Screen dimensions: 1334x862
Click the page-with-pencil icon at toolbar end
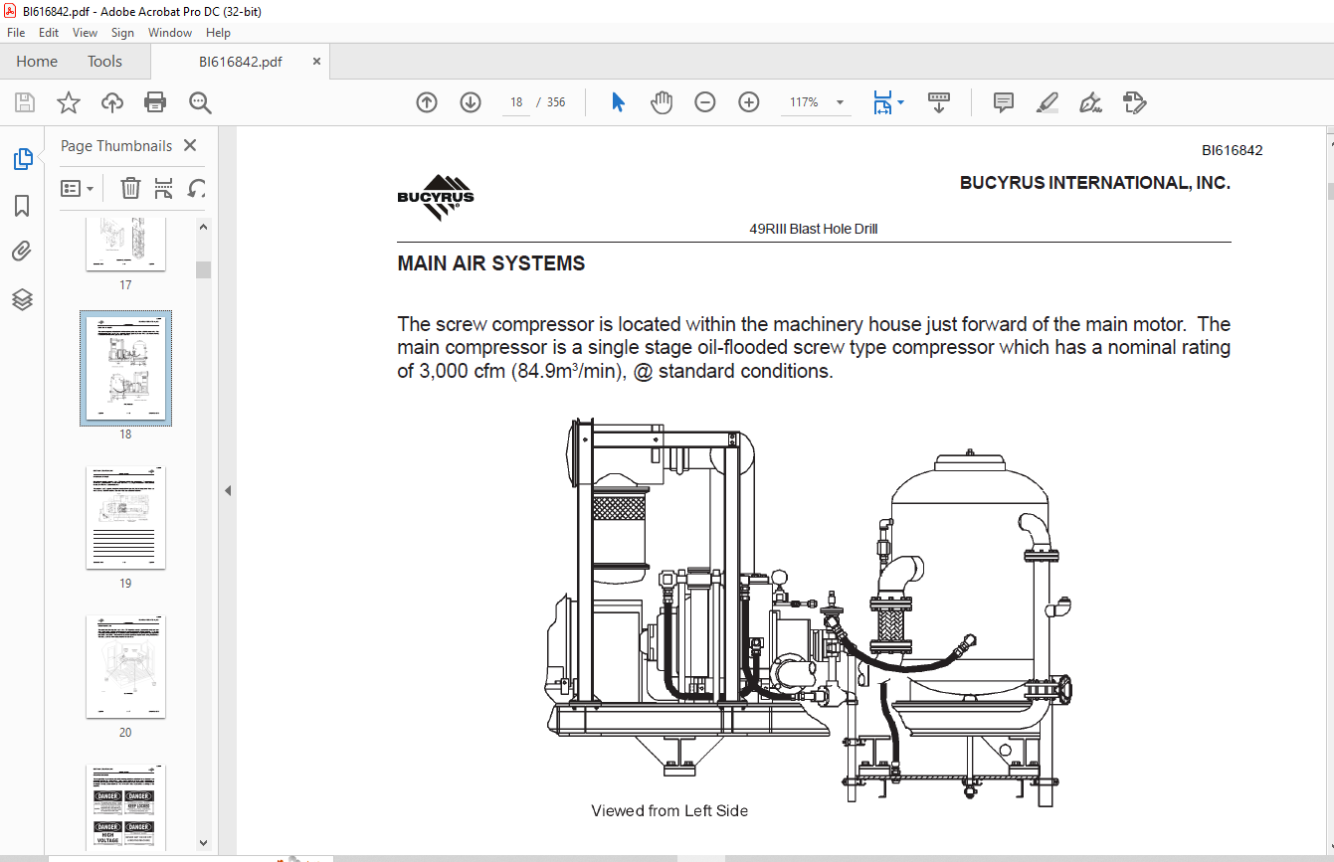tap(1134, 102)
